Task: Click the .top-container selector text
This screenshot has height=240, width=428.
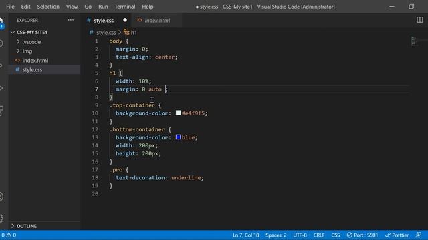Action: (x=132, y=105)
